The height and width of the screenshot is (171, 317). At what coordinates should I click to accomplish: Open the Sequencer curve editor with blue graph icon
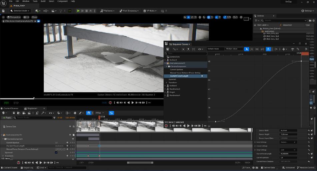pyautogui.click(x=111, y=113)
